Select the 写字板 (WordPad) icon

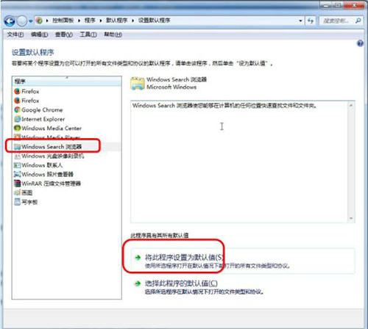click(x=17, y=202)
